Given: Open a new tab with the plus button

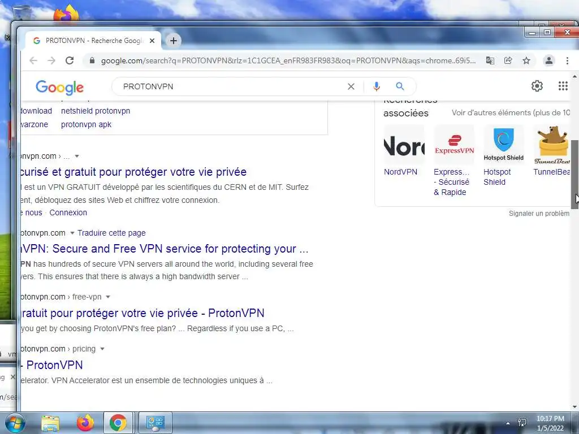Looking at the screenshot, I should point(174,41).
